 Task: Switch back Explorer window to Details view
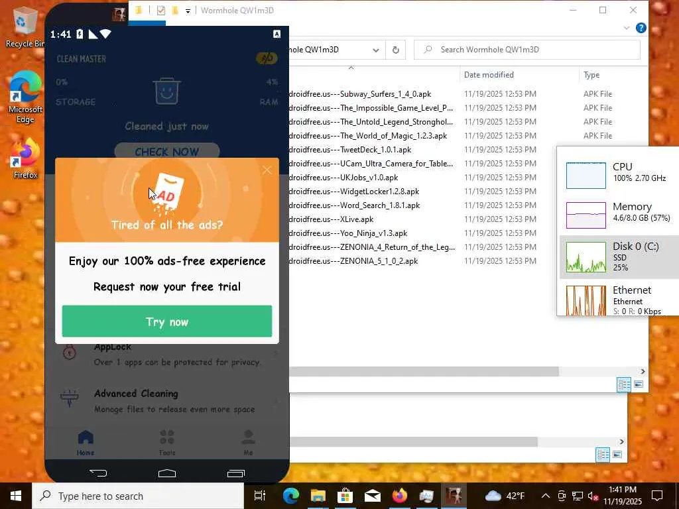pyautogui.click(x=603, y=455)
